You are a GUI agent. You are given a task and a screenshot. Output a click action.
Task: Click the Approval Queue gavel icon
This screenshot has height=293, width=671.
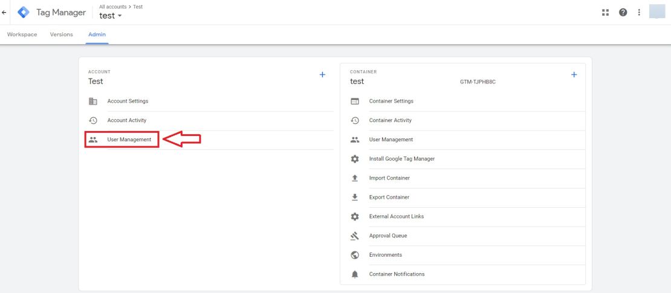pyautogui.click(x=355, y=236)
